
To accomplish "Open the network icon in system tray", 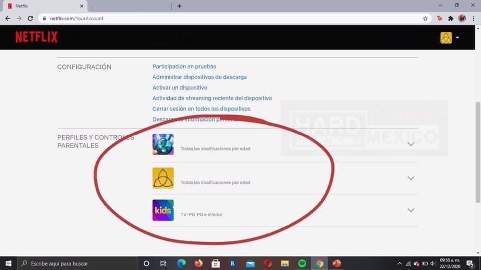I will point(408,263).
